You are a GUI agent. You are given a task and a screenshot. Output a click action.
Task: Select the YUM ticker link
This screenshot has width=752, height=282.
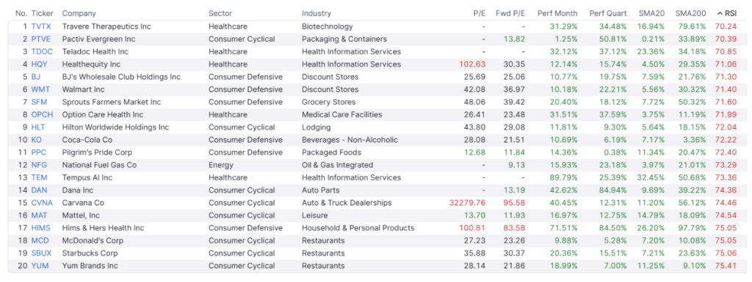coord(40,266)
